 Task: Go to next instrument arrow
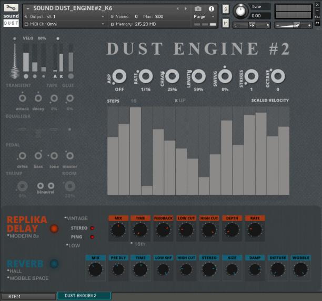tap(186, 8)
